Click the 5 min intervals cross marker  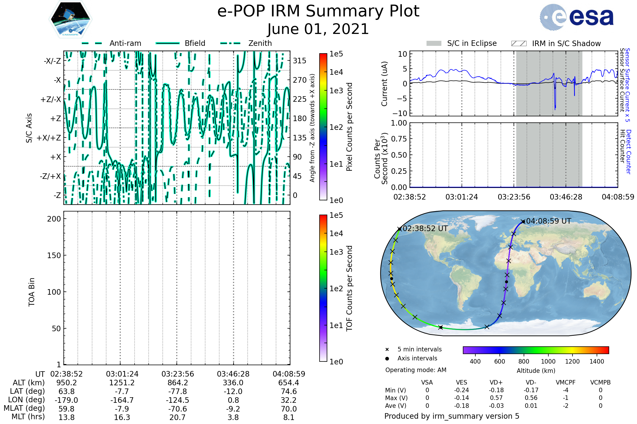387,350
